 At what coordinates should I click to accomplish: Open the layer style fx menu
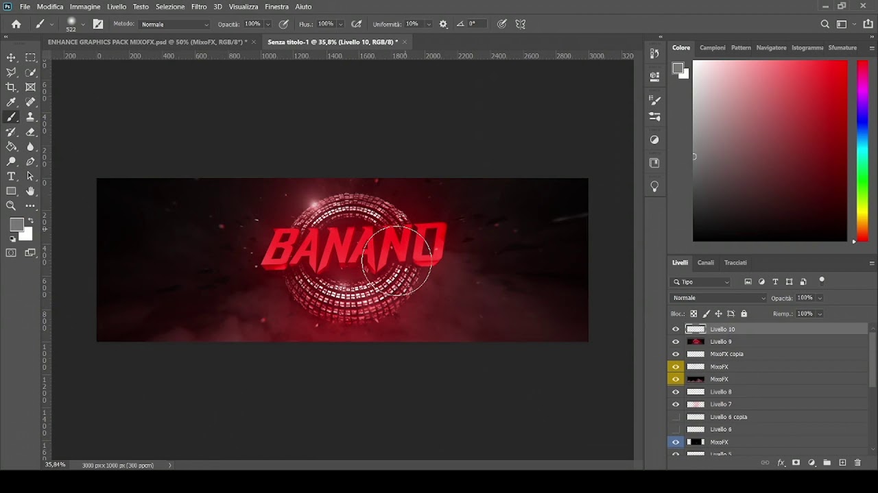coord(781,463)
